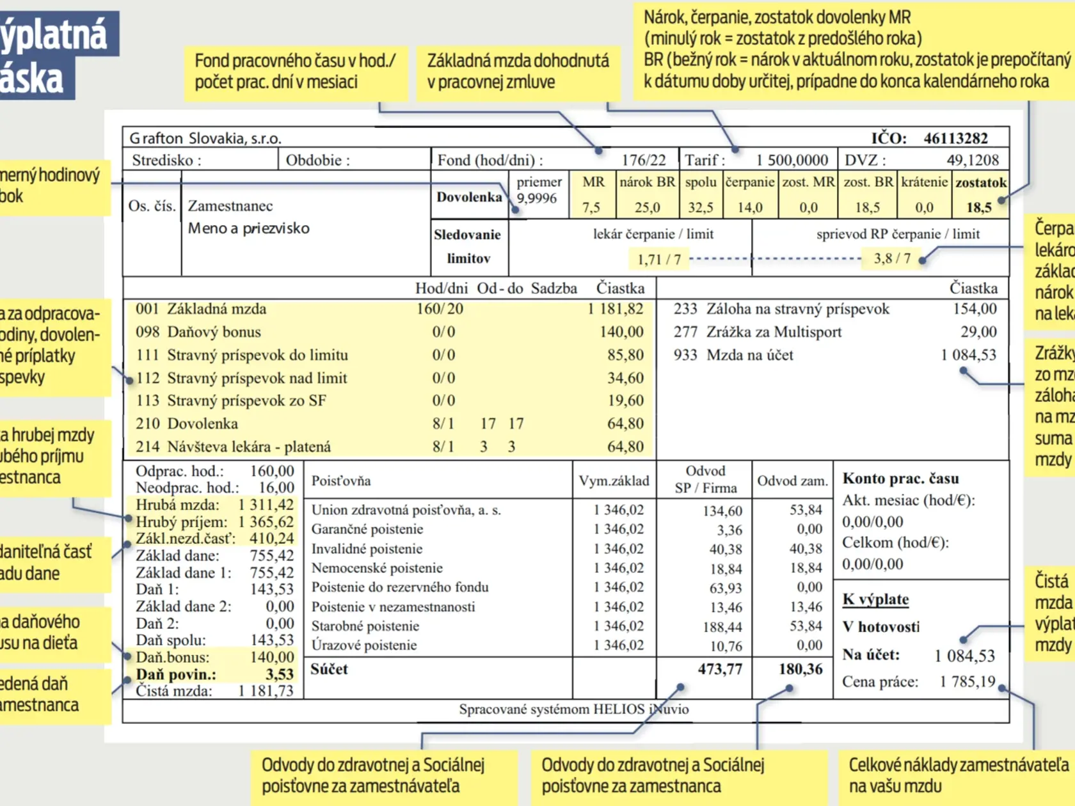This screenshot has width=1075, height=806.
Task: Select the Neodprac. hod. value 16,00
Action: [276, 487]
